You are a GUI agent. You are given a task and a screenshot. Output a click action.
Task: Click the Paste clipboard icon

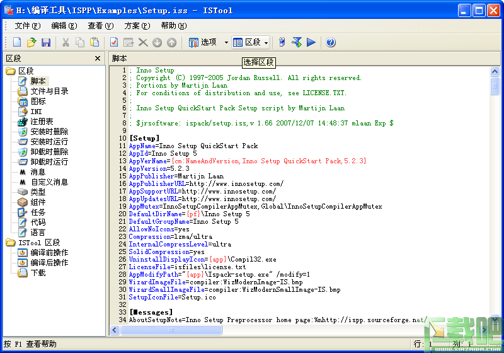tap(94, 42)
